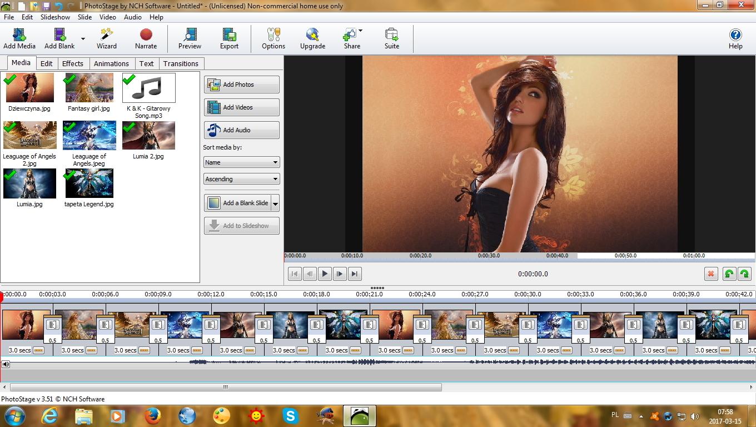Switch to the Transitions tab
The height and width of the screenshot is (427, 756).
(x=181, y=63)
